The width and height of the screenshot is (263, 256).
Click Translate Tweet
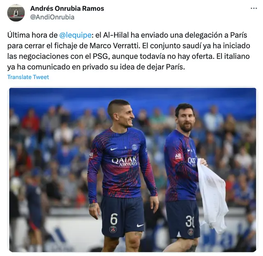28,77
